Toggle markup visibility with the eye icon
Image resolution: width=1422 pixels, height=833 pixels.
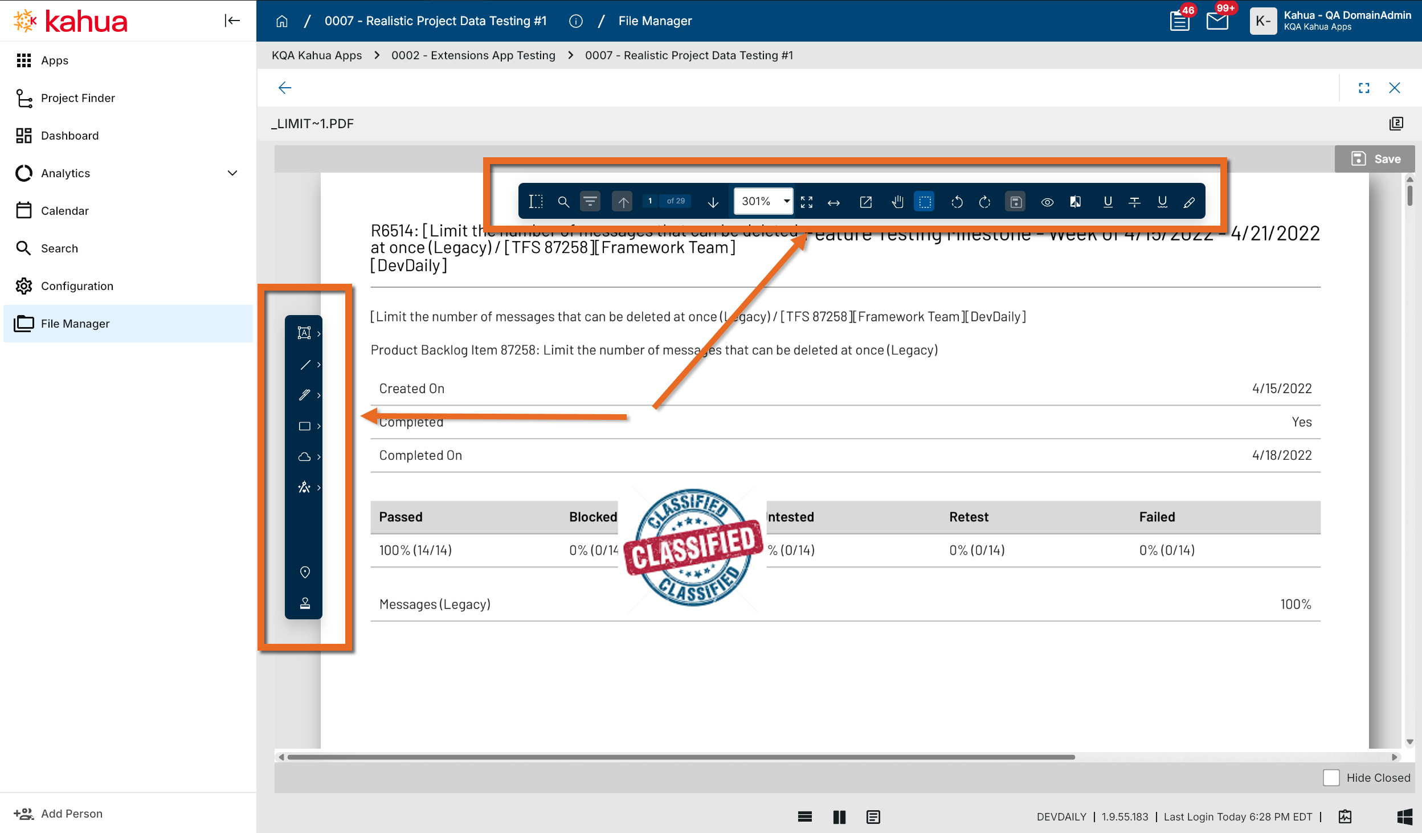click(x=1047, y=202)
